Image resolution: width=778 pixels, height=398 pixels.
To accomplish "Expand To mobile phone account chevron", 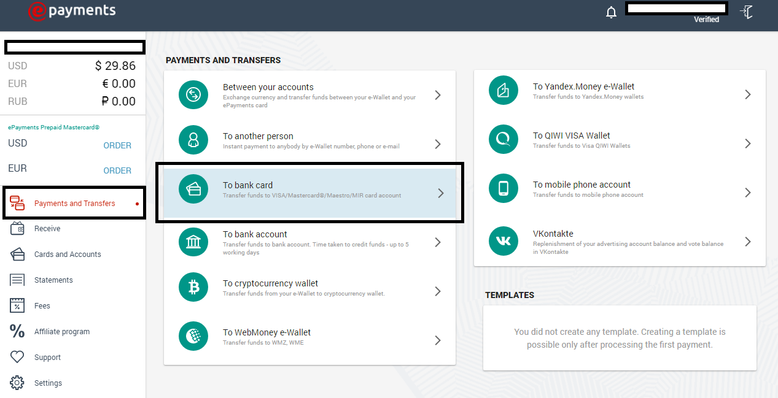I will point(748,193).
